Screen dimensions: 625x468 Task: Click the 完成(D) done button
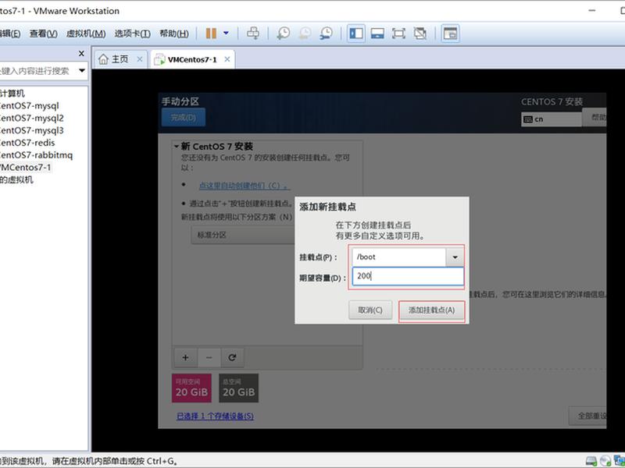pyautogui.click(x=184, y=118)
